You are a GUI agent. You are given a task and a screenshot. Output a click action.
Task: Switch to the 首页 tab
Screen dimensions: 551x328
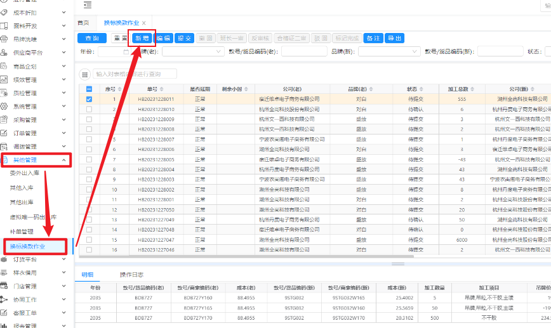[x=83, y=23]
